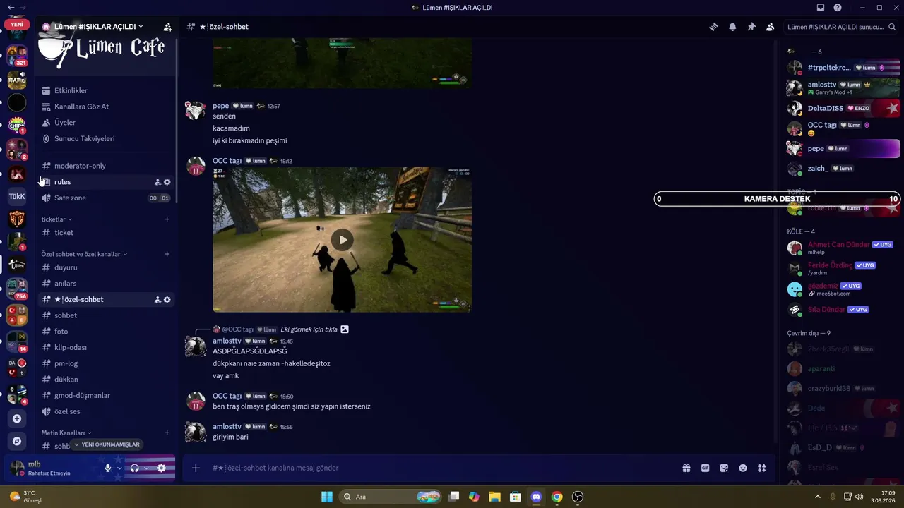The width and height of the screenshot is (904, 508).
Task: Open zaich_ in member list
Action: tap(844, 169)
